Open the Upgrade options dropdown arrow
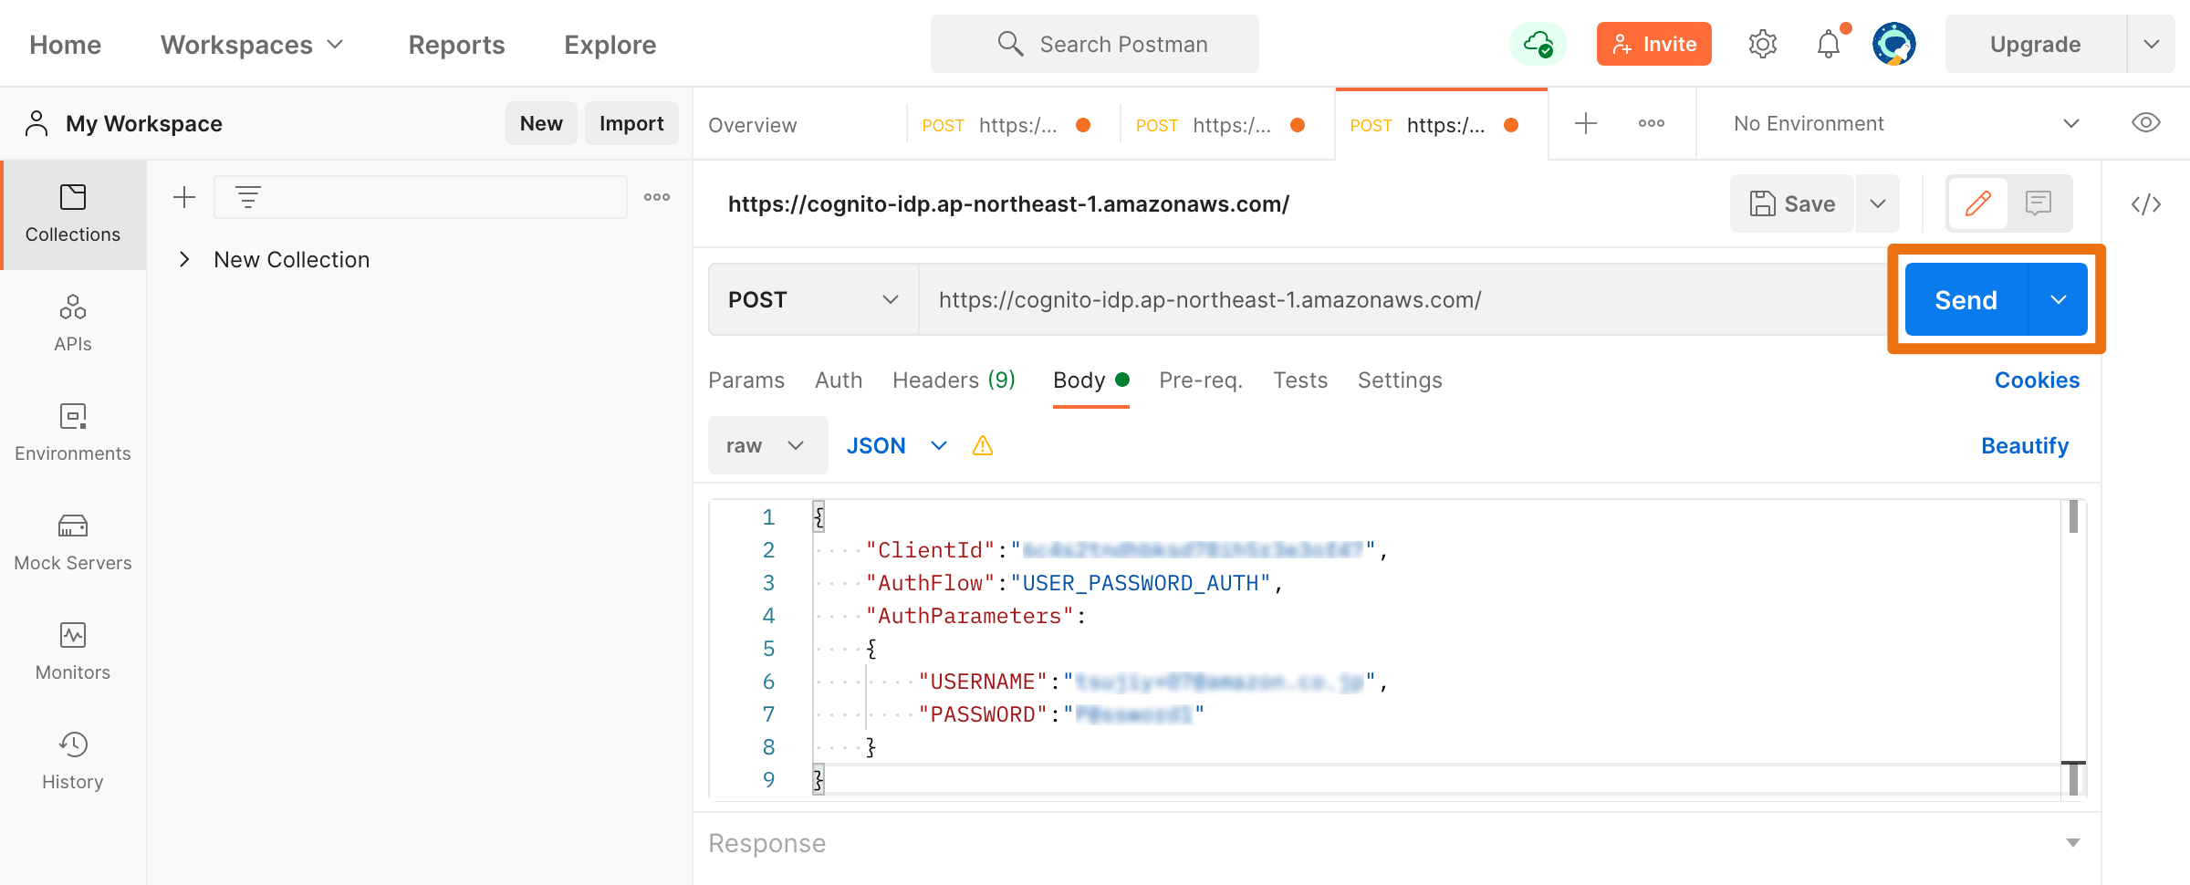This screenshot has height=885, width=2190. pyautogui.click(x=2152, y=44)
